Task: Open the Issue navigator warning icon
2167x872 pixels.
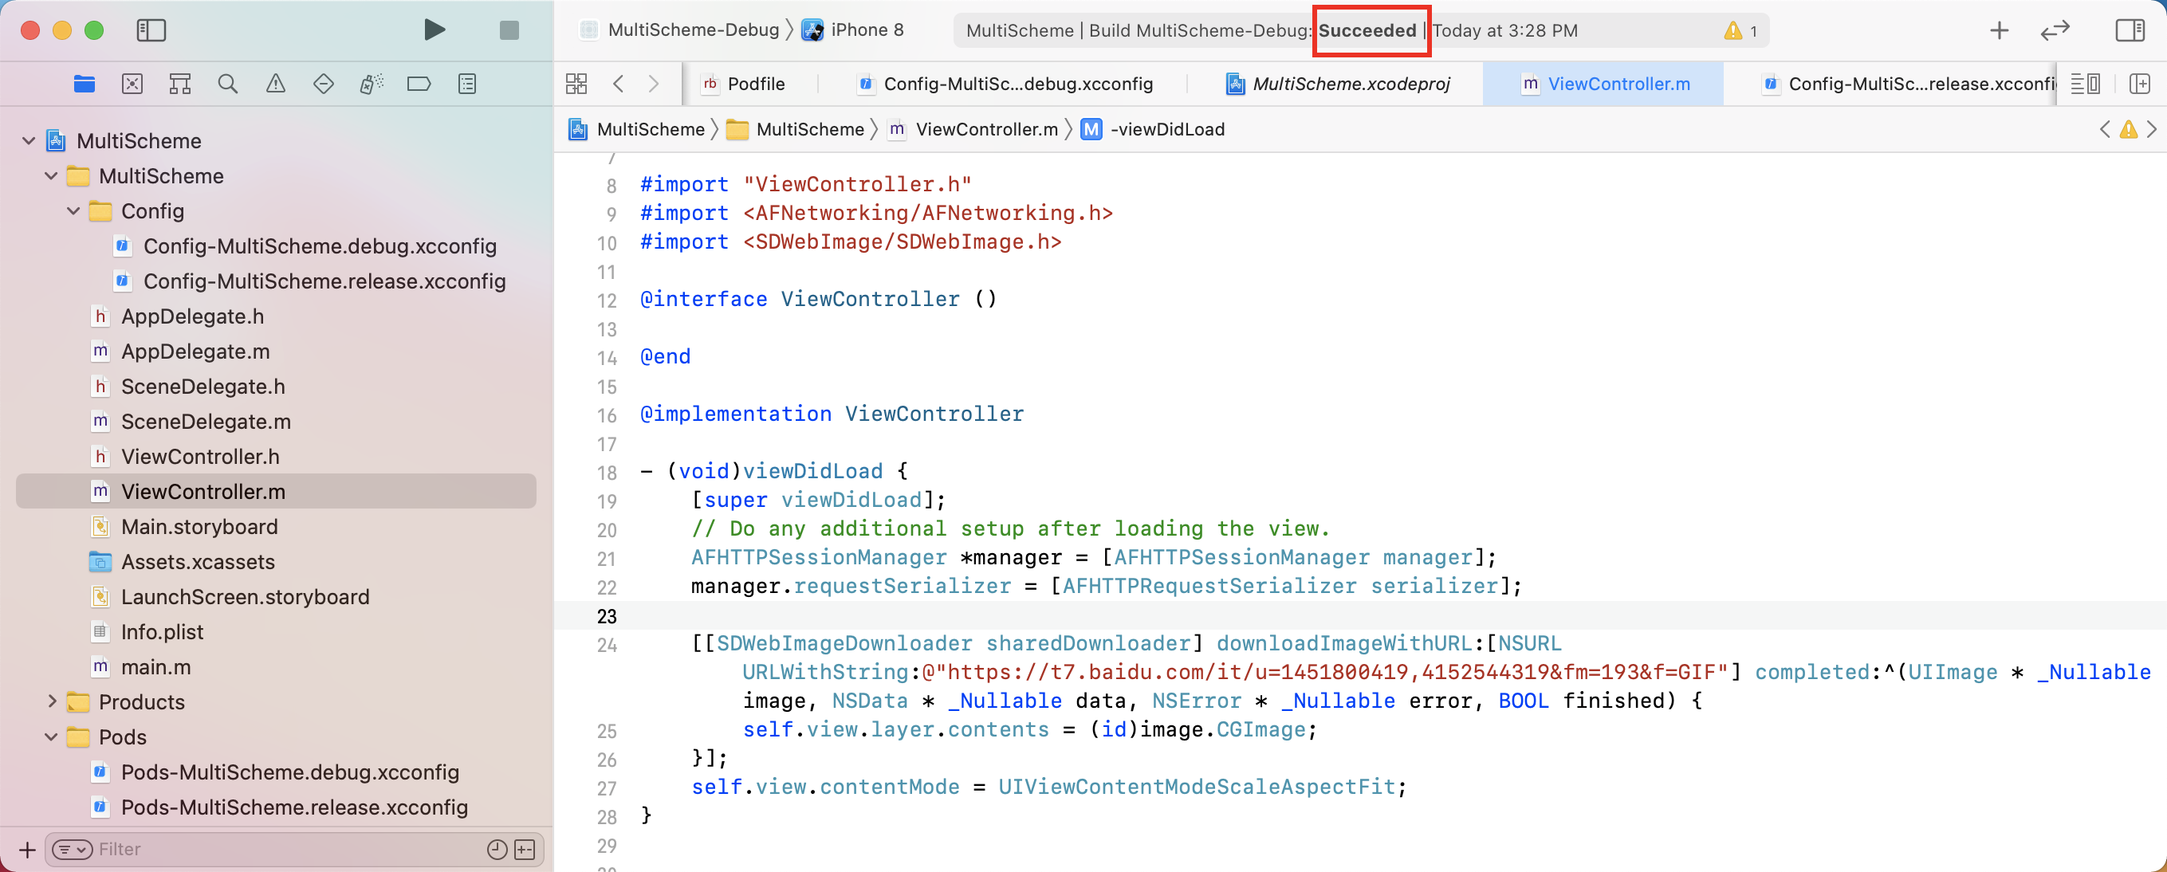Action: pyautogui.click(x=275, y=83)
